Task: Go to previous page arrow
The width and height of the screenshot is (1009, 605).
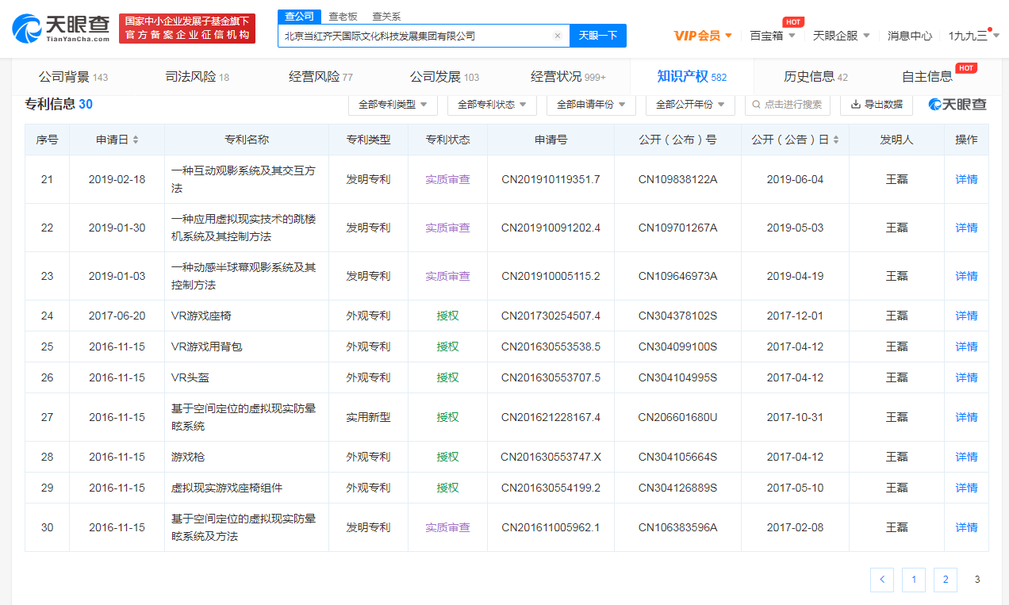Action: pyautogui.click(x=882, y=580)
